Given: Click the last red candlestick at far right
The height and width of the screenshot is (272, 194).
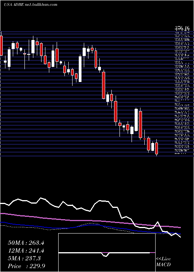Looking at the screenshot, I should coord(157,148).
